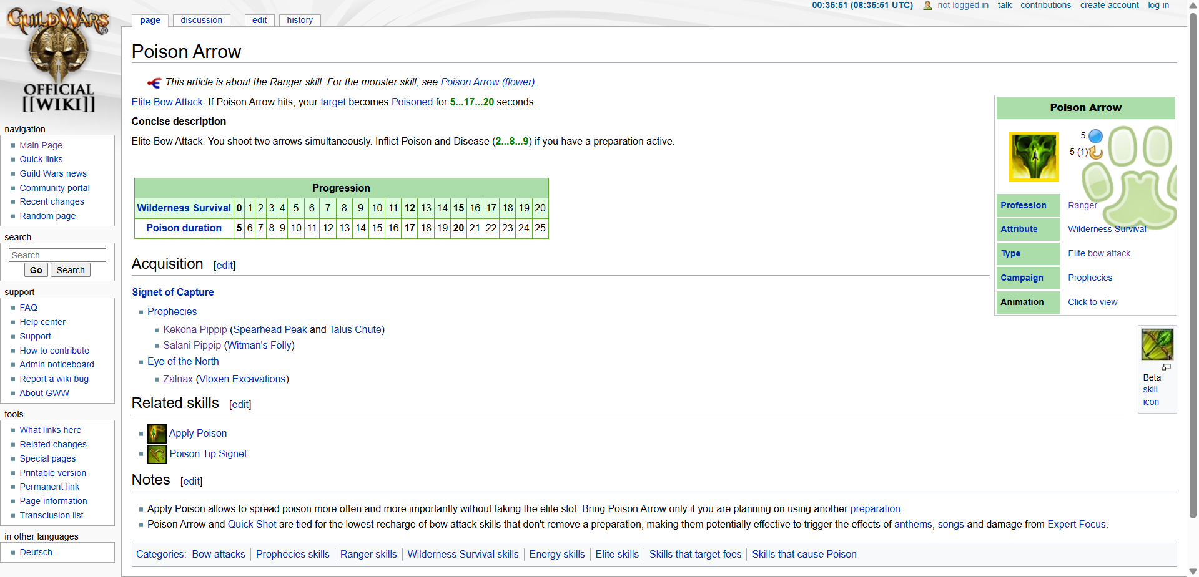Open Elite skills category
This screenshot has height=577, width=1199.
click(x=617, y=555)
